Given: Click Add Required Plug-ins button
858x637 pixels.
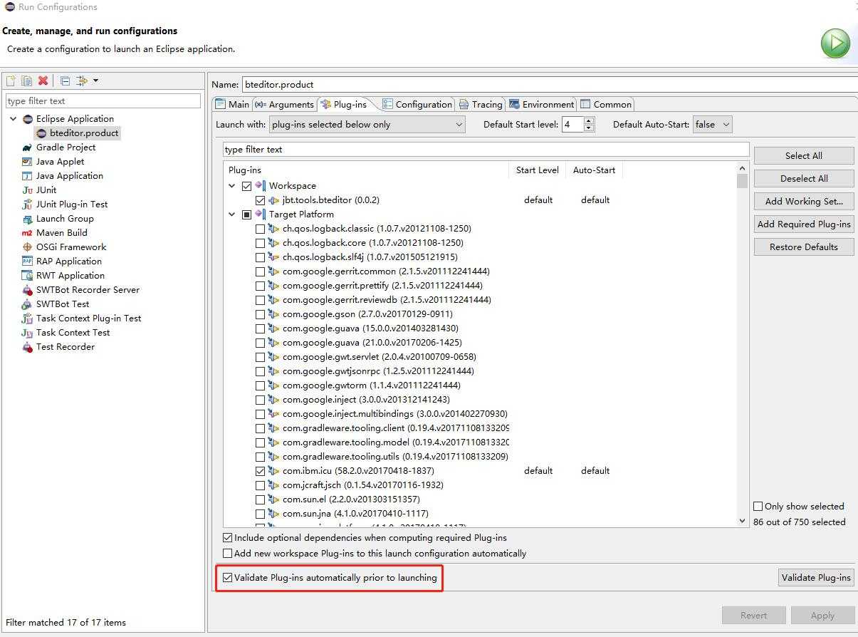Looking at the screenshot, I should [x=804, y=224].
